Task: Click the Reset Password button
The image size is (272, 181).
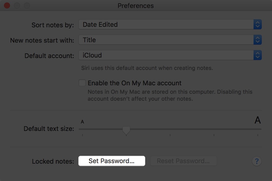Action: 184,161
